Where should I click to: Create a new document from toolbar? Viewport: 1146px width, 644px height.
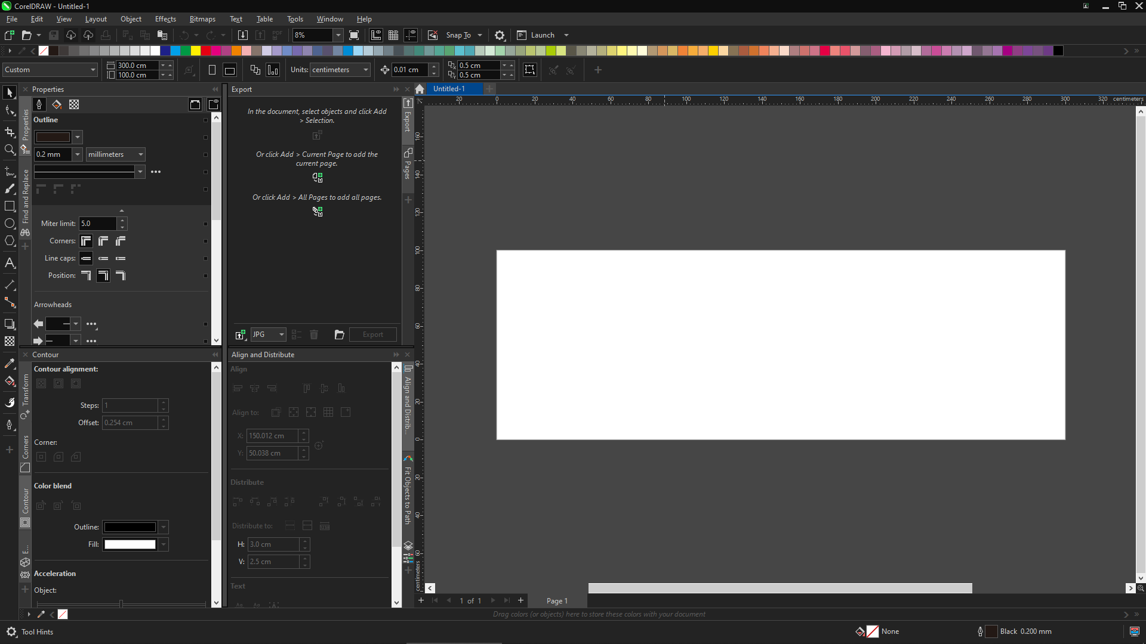click(10, 35)
